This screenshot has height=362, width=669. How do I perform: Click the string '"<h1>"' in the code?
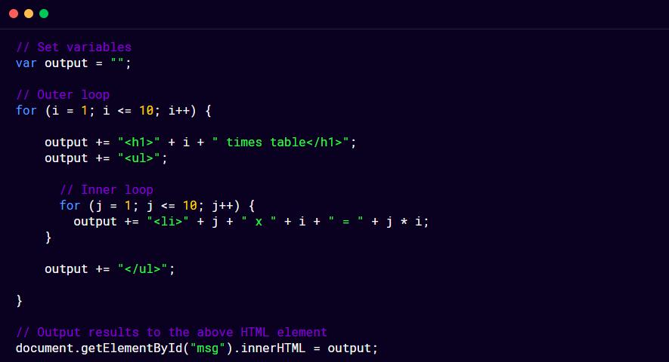click(x=139, y=143)
